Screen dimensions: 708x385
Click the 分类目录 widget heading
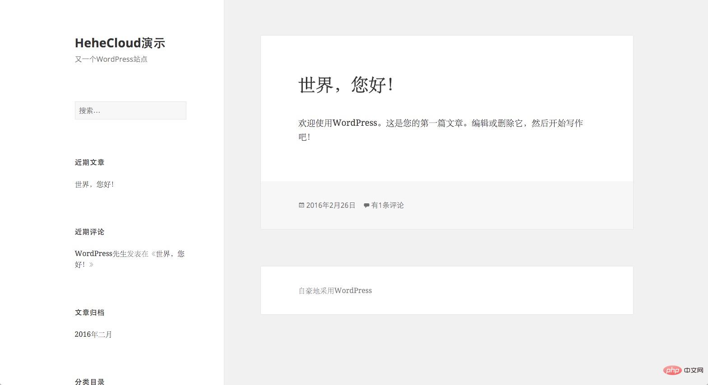point(89,381)
